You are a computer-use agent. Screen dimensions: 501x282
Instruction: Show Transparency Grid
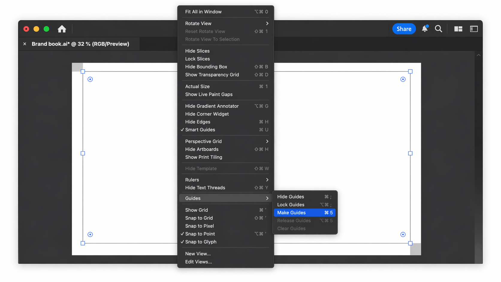225,75
